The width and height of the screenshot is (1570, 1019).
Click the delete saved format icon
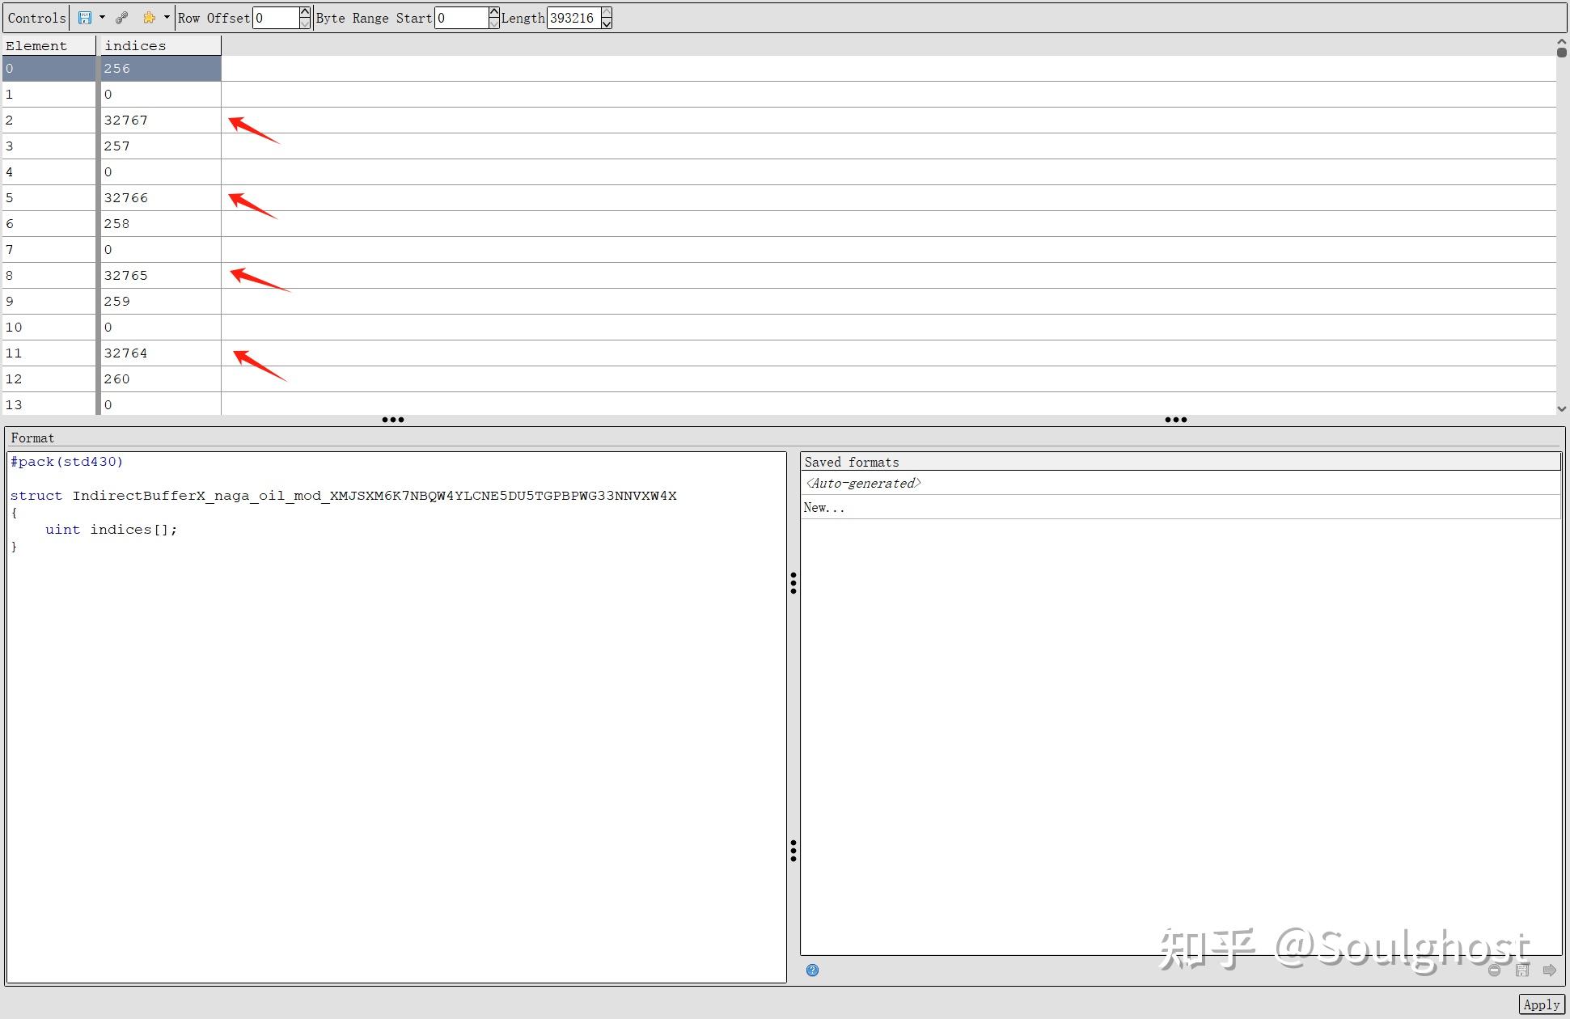coord(1494,970)
